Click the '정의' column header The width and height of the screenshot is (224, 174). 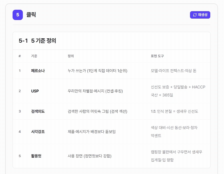click(71, 56)
